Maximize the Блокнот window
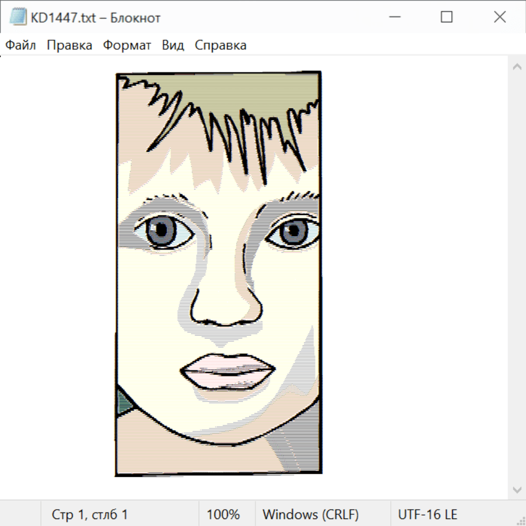Screen dimensions: 526x526 [x=447, y=18]
